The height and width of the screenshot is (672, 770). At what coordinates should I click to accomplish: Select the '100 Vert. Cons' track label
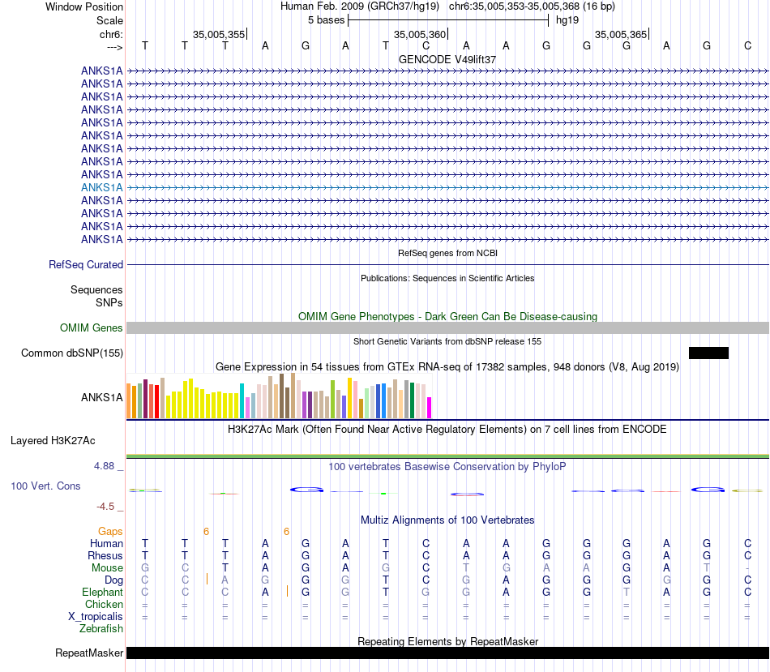[x=45, y=486]
